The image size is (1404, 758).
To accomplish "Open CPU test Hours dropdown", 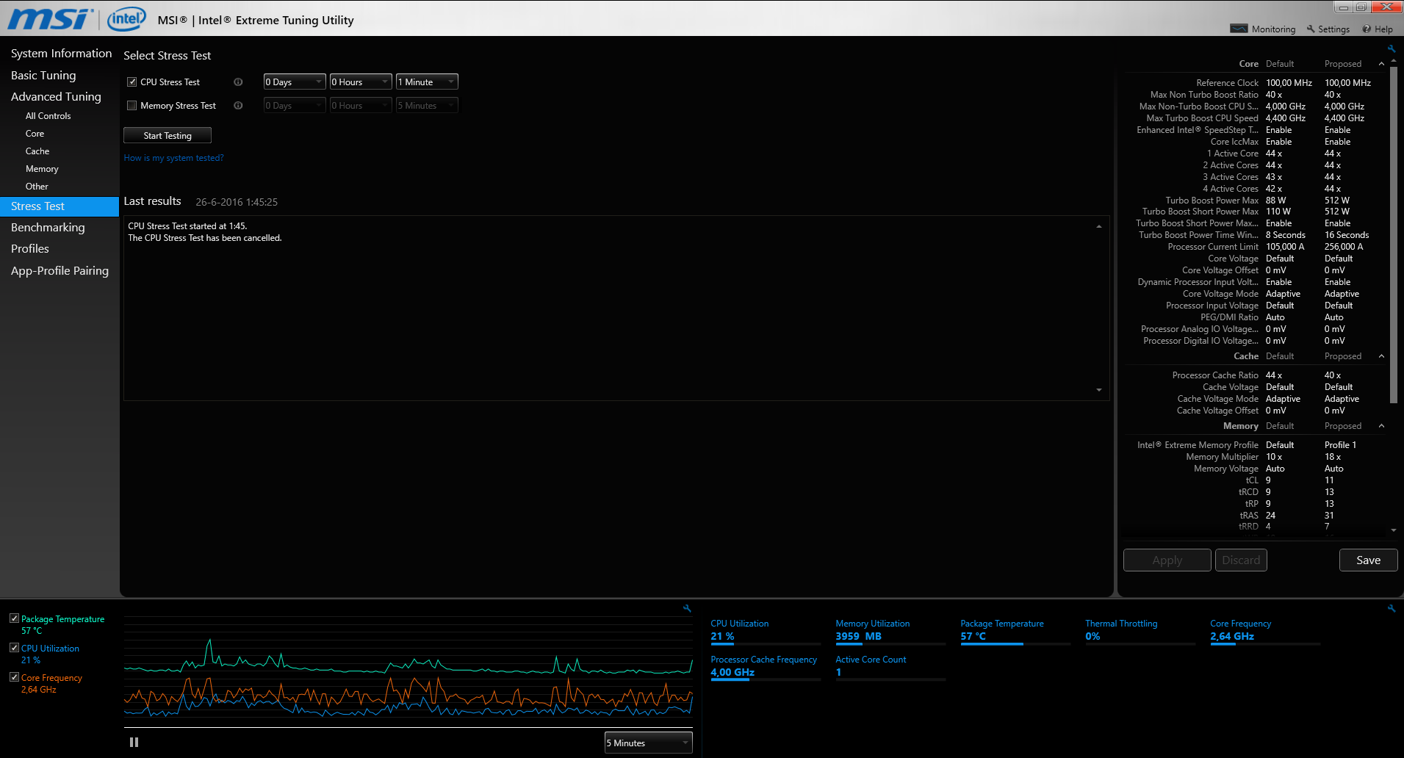I will [361, 82].
